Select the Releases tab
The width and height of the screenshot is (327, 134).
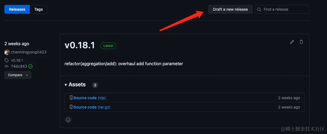click(17, 9)
